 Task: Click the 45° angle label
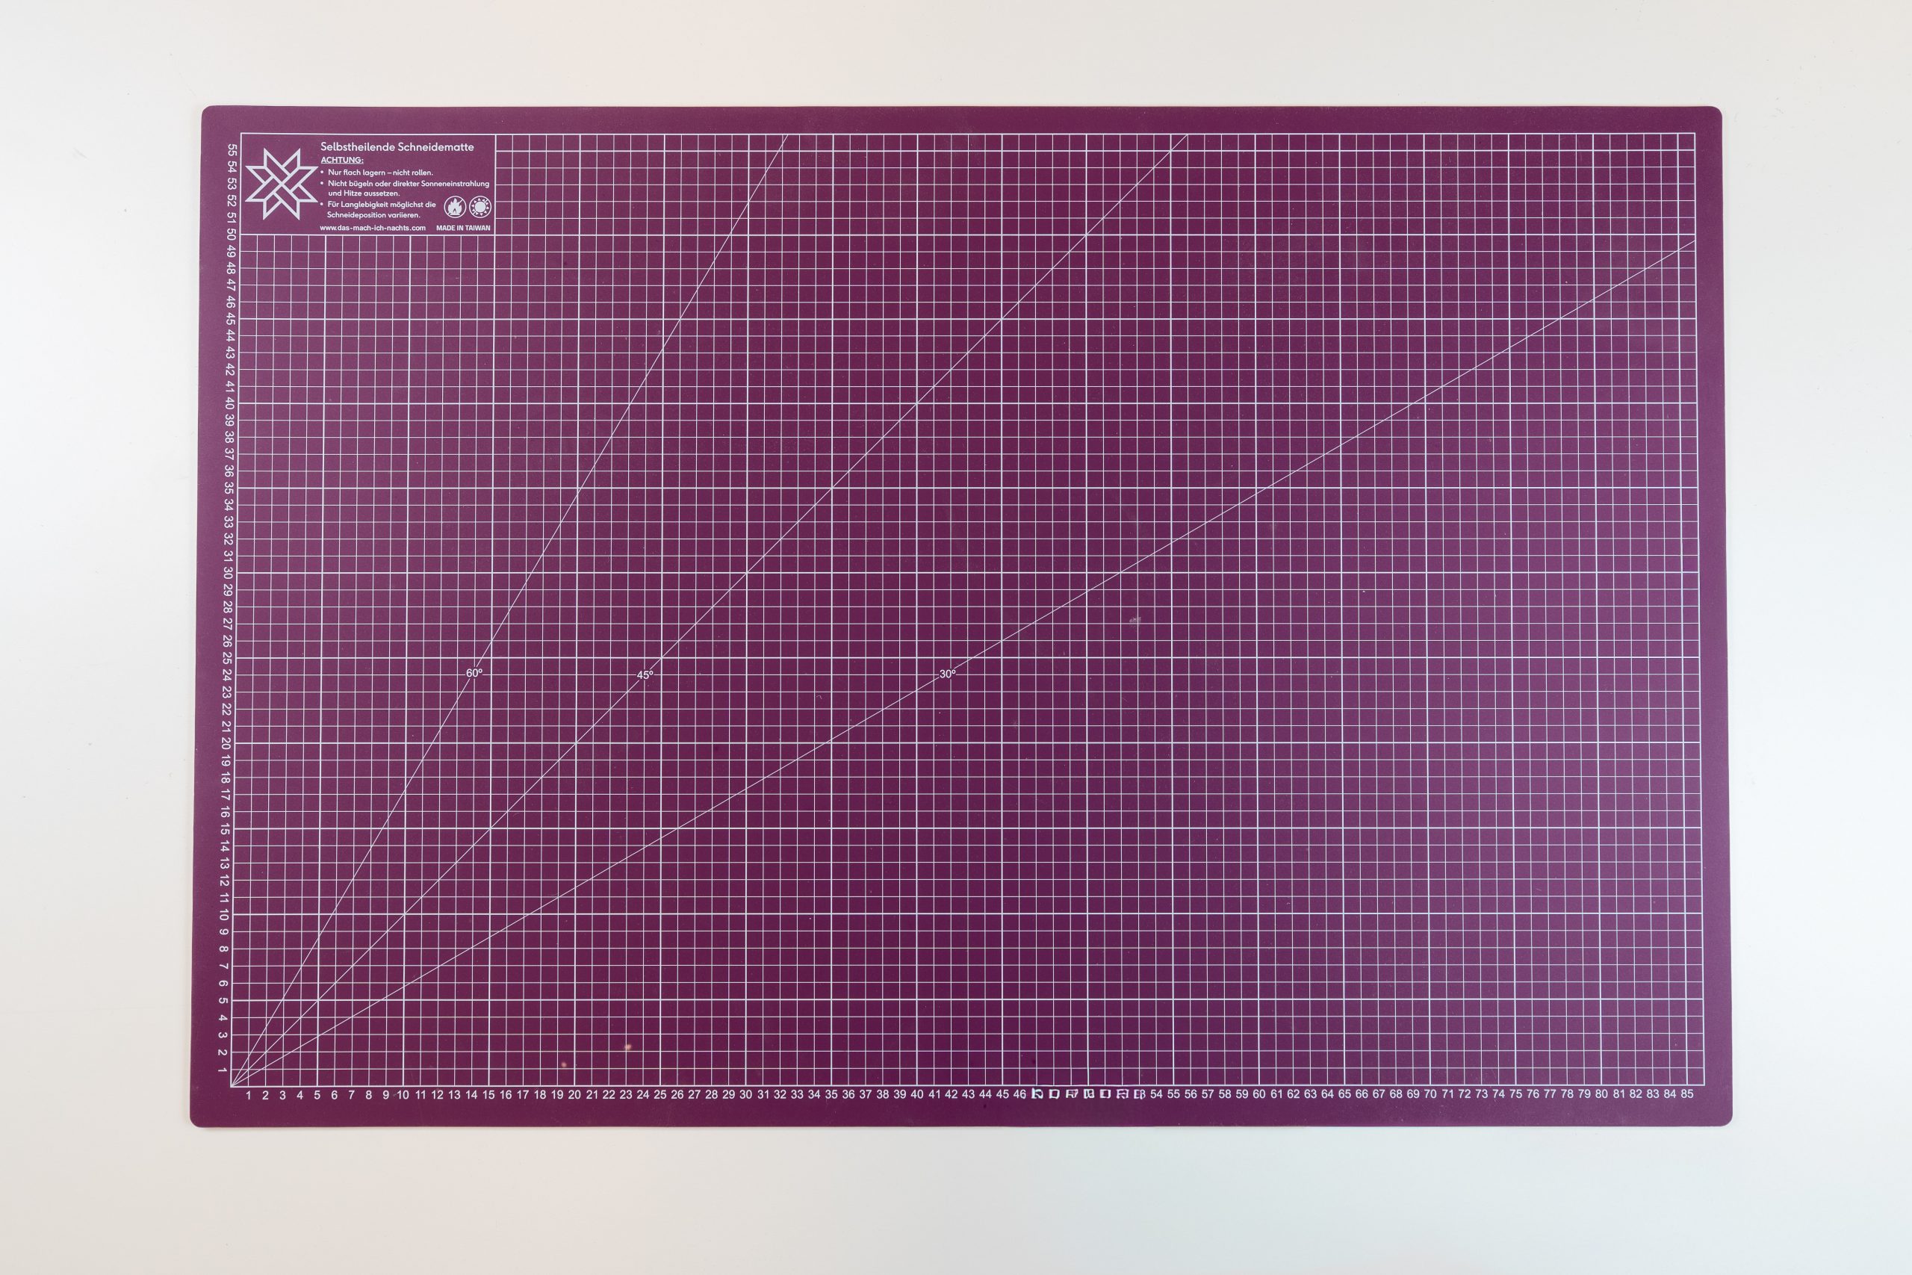coord(645,675)
